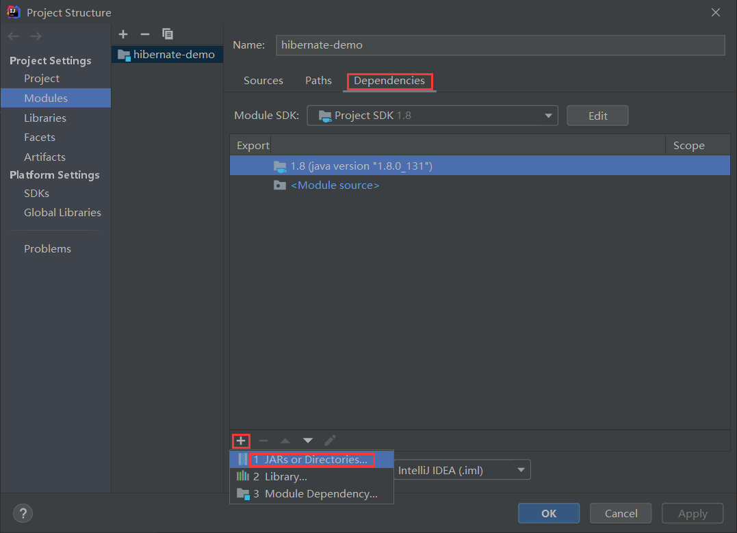Copy the selected module icon

click(x=168, y=34)
